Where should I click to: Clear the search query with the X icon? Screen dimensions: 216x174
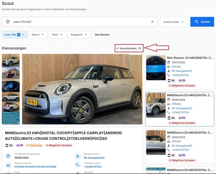pos(152,22)
